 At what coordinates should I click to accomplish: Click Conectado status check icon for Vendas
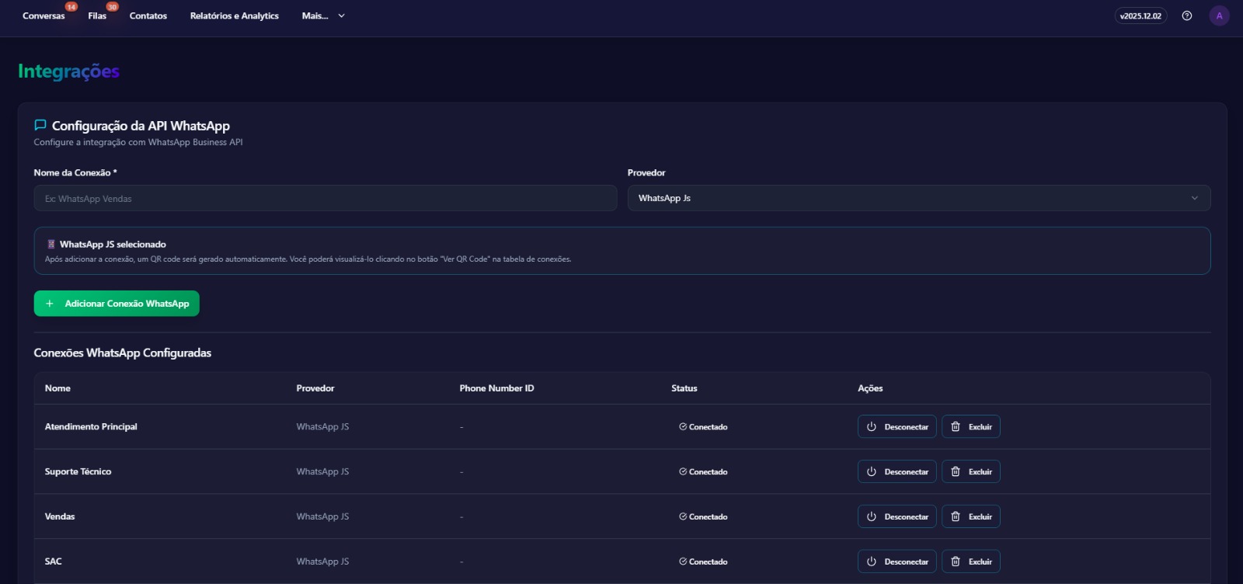click(x=683, y=517)
